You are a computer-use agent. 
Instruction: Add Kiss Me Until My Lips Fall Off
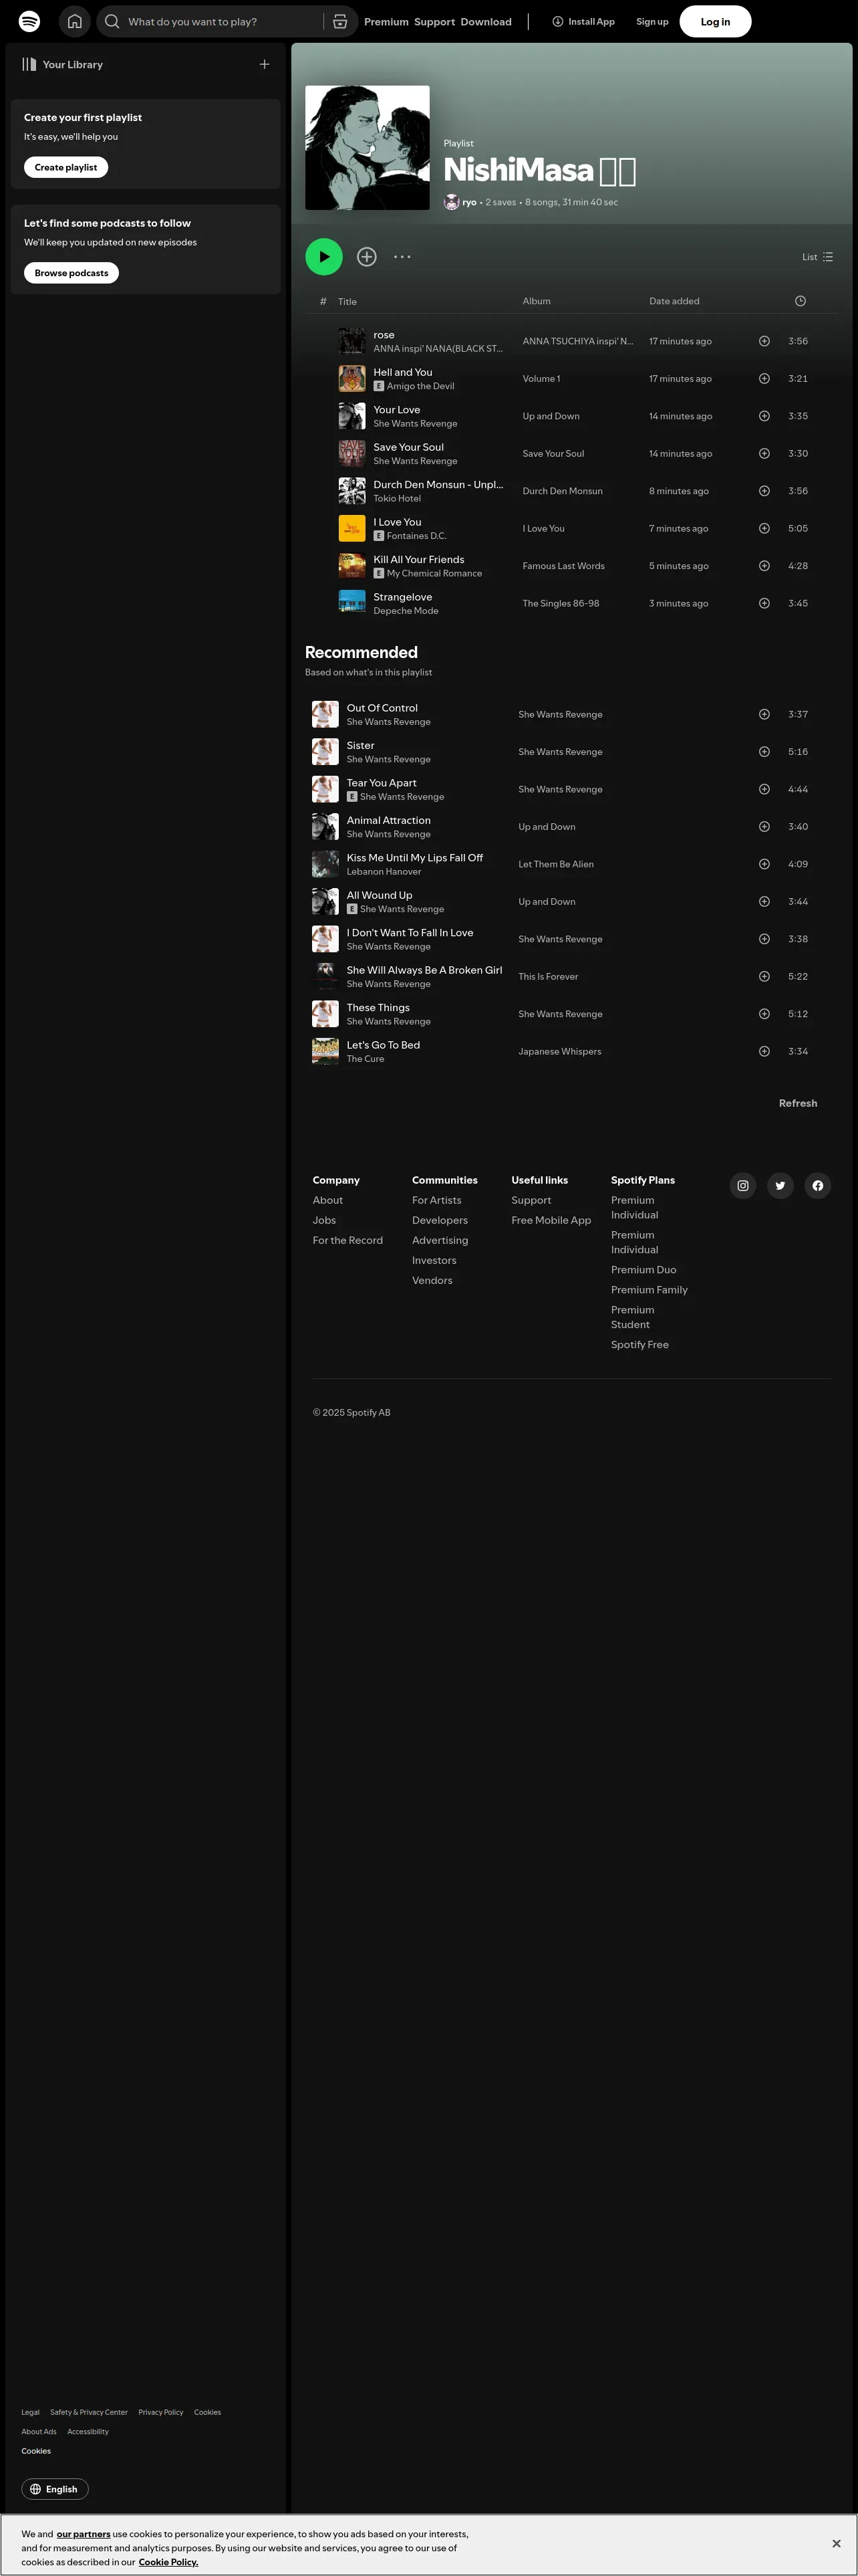[764, 864]
